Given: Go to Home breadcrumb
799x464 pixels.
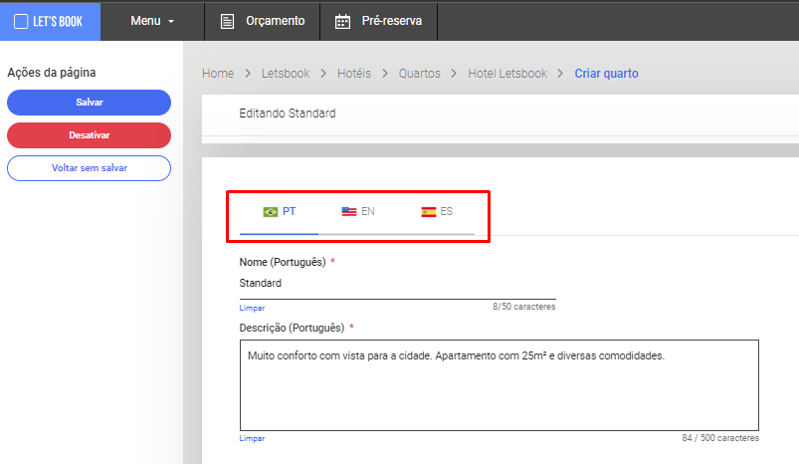Looking at the screenshot, I should coord(218,74).
